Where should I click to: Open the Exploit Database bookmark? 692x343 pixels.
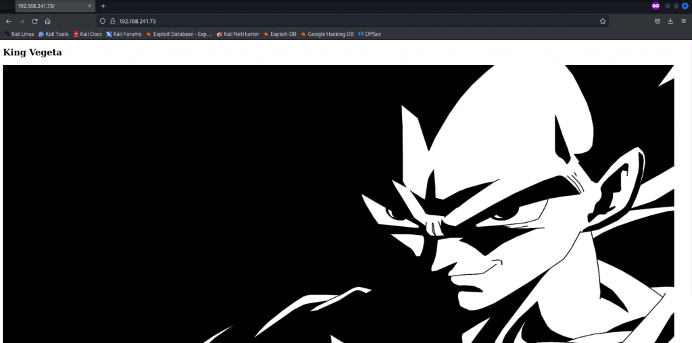tap(179, 34)
